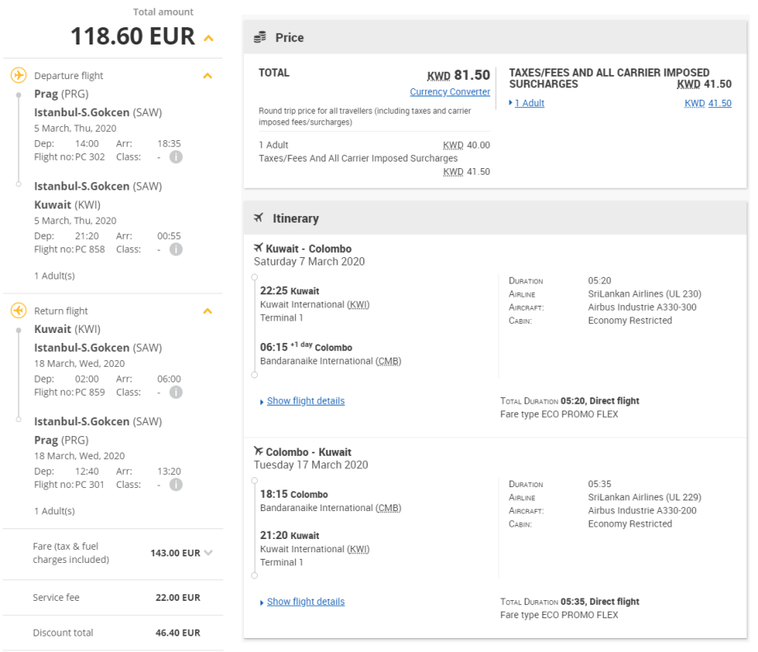Click the Price panel coins icon
The image size is (758, 652).
click(260, 37)
